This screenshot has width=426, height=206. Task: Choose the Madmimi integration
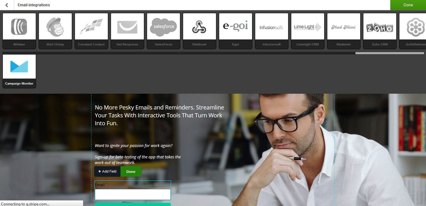(344, 31)
